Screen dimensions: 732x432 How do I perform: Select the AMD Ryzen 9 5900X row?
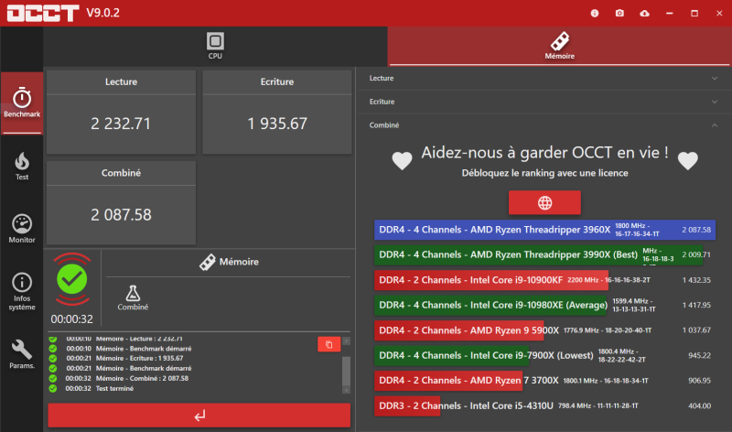pos(544,330)
